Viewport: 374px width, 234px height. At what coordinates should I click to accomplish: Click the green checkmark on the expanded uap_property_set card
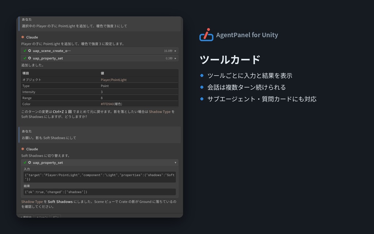pos(25,162)
